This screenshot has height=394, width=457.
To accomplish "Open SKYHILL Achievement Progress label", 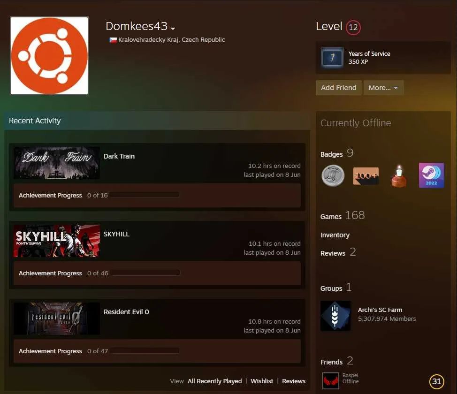I will (x=50, y=273).
